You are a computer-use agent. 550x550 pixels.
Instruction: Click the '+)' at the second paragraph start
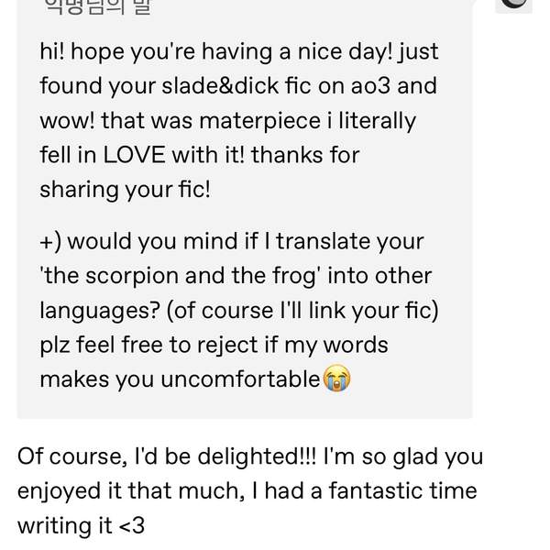pos(50,241)
